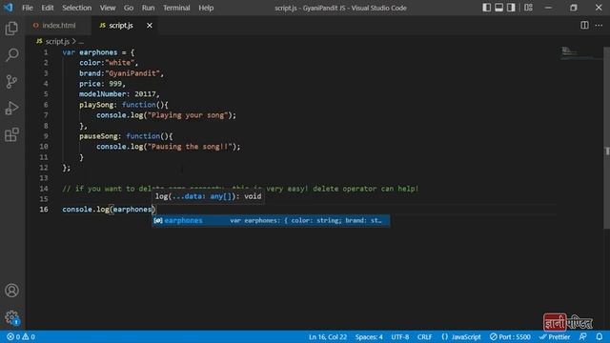Expand the breadcrumb ellipsis after script.js
Viewport: 610px width, 343px height.
[81, 41]
